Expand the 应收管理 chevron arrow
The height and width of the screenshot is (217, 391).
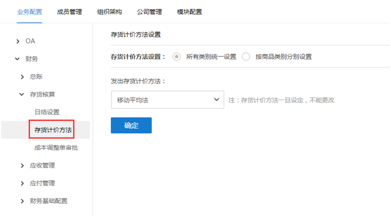tap(22, 165)
